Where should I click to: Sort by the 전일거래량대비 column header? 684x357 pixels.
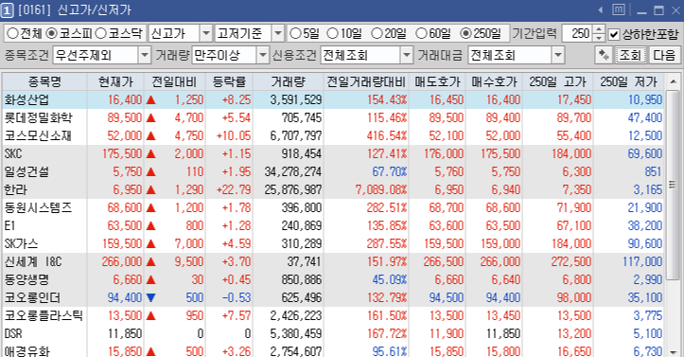click(366, 81)
